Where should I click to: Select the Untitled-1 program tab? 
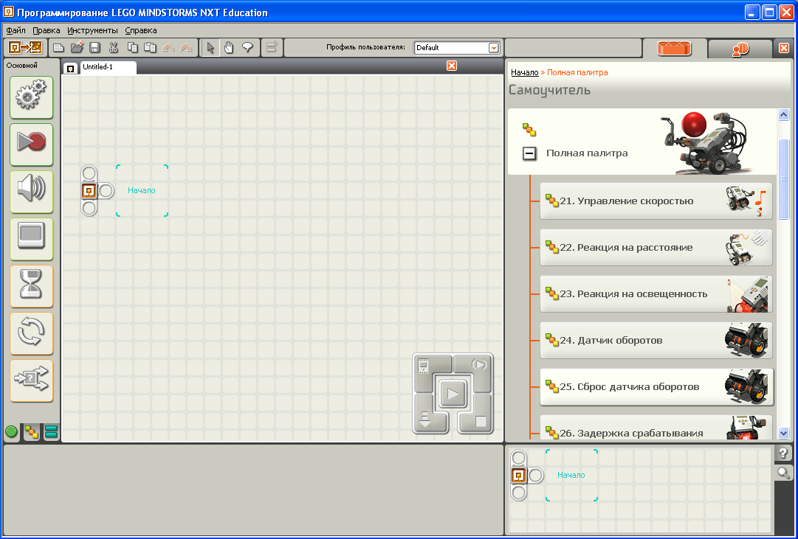108,67
